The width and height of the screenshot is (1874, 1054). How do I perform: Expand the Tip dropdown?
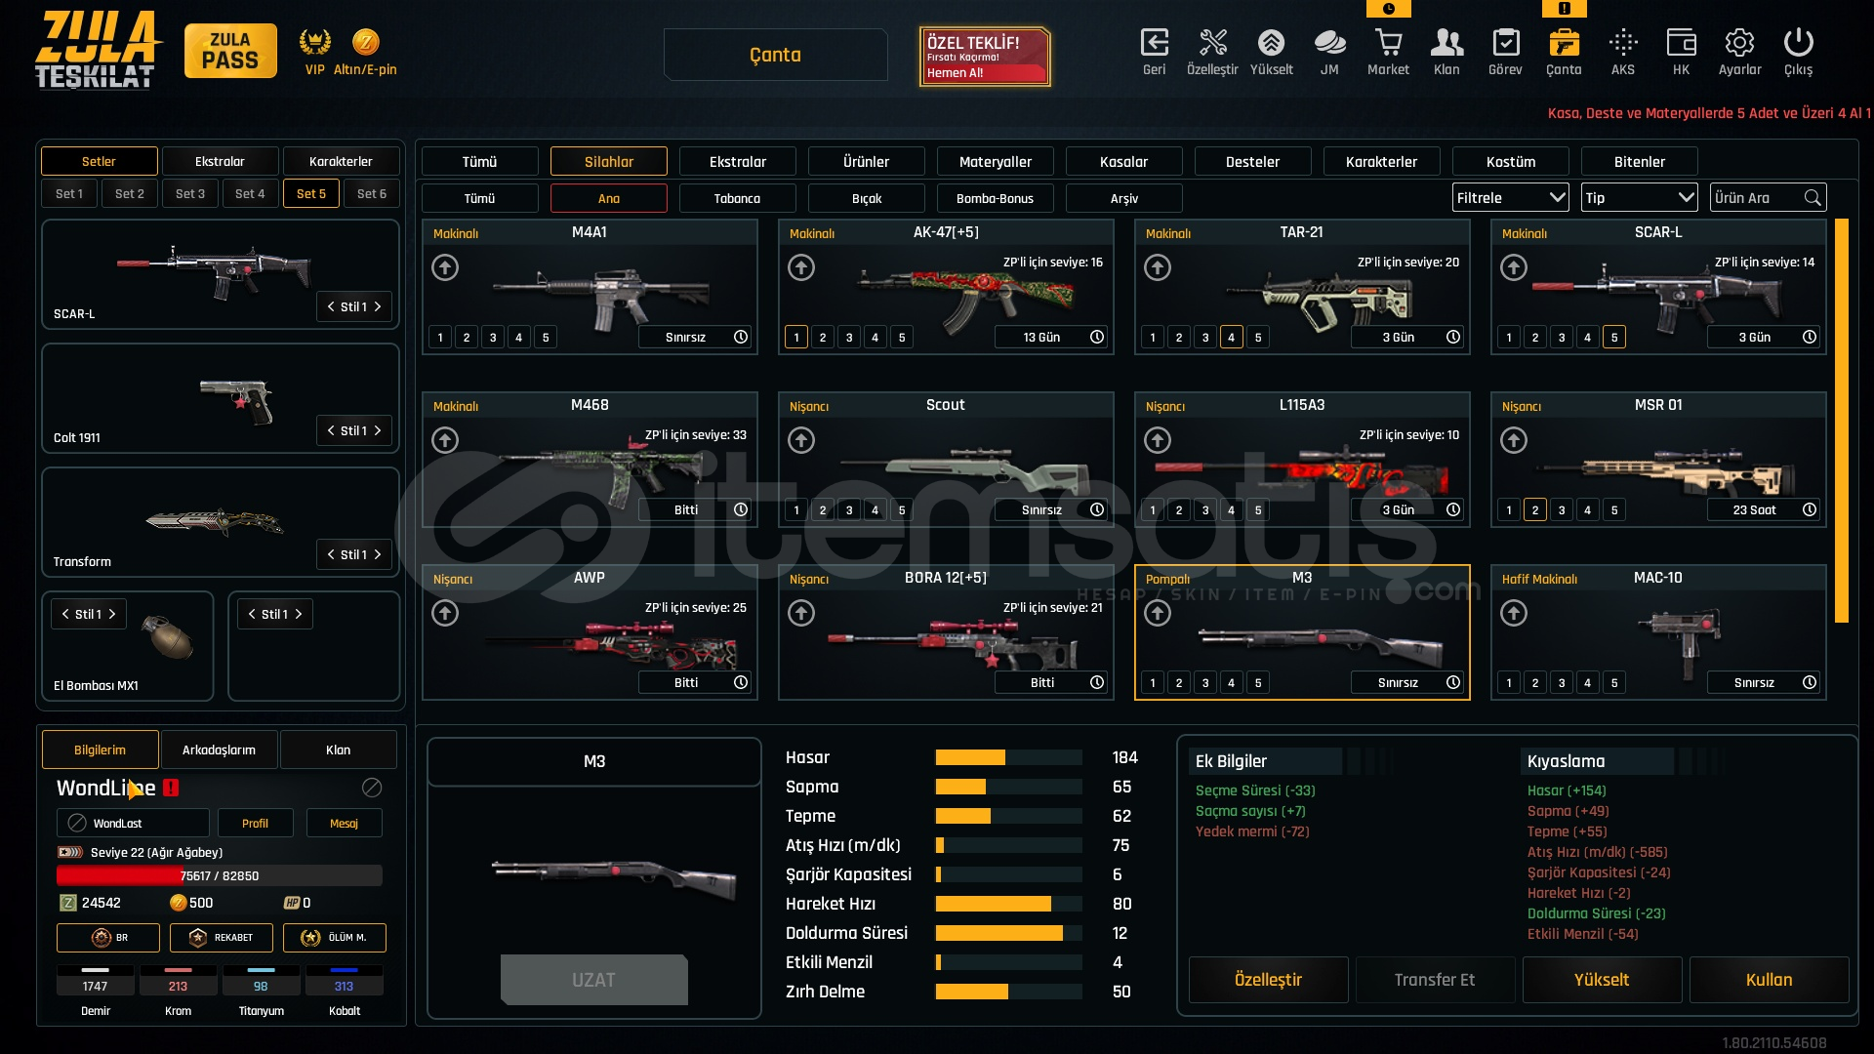pos(1639,198)
